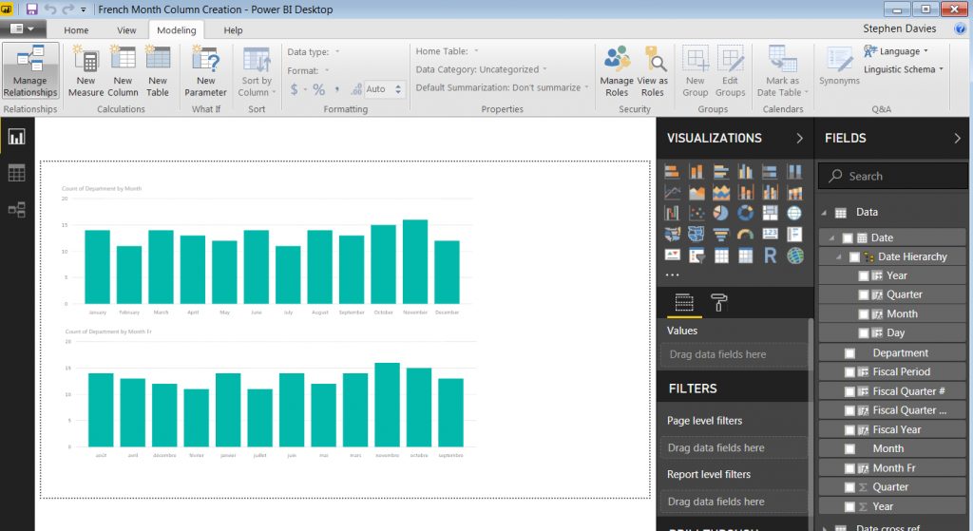Image resolution: width=973 pixels, height=531 pixels.
Task: Enable the Fiscal Year field checkbox
Action: click(850, 430)
